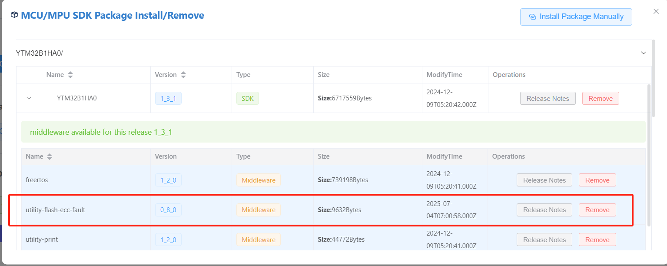Open Release Notes for YTM32B1HA0 SDK
Screen dimensions: 667x266
(548, 99)
